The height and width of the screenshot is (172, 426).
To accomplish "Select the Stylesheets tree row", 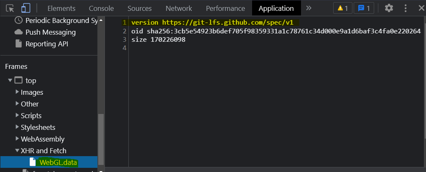I will 49,127.
